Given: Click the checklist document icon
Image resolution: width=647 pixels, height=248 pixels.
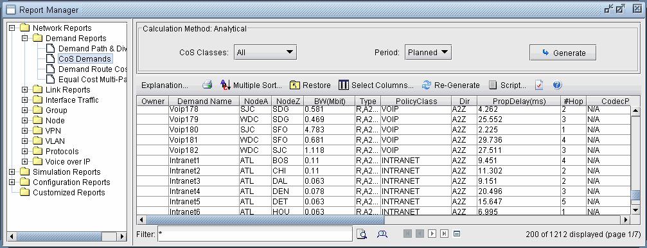Looking at the screenshot, I should (x=539, y=85).
